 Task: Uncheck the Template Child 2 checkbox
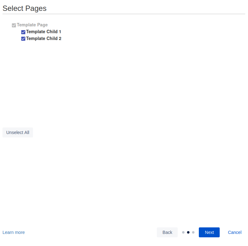pos(23,39)
